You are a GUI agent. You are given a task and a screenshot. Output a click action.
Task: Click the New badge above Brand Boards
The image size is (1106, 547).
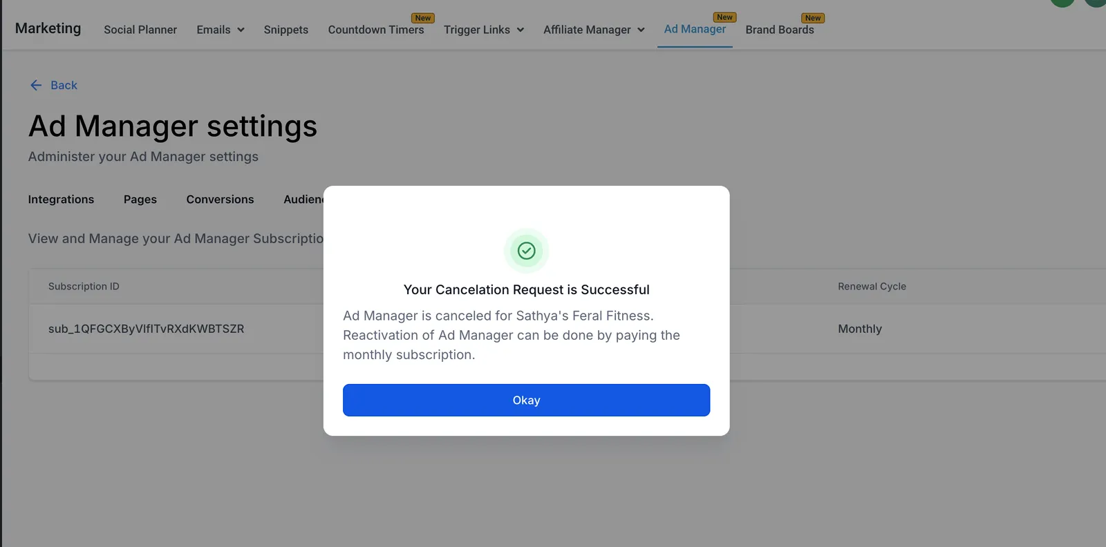pyautogui.click(x=813, y=18)
